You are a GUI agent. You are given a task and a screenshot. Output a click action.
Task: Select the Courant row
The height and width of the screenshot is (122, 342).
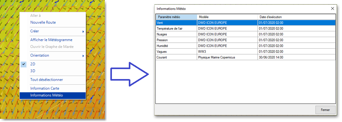[245, 57]
